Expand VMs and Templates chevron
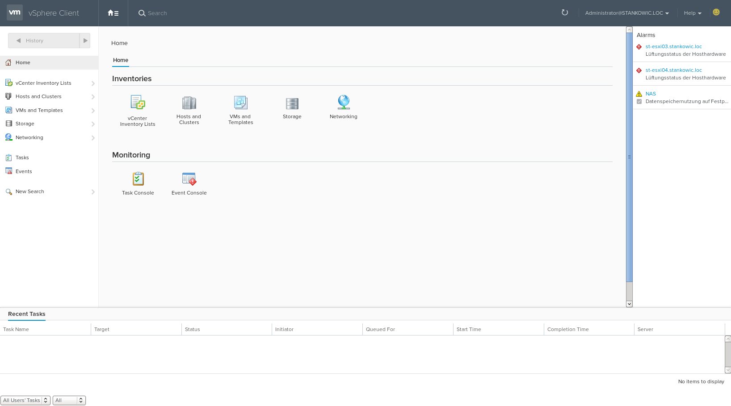Viewport: 731px width, 406px height. tap(93, 111)
